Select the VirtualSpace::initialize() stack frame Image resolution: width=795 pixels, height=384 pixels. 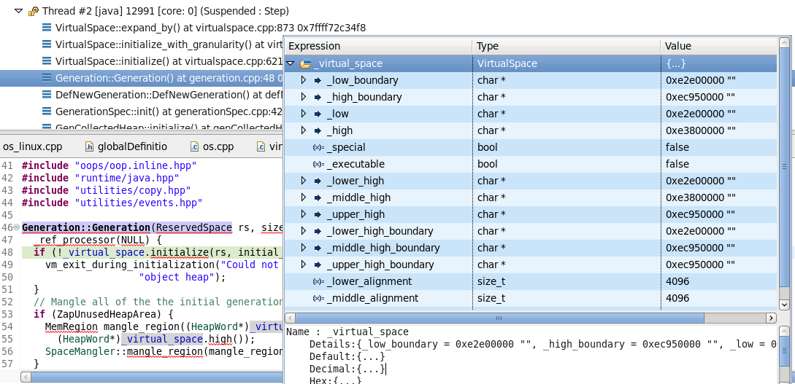pos(169,61)
